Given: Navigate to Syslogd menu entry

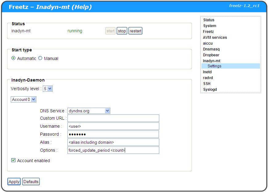Looking at the screenshot, I should click(x=210, y=90).
